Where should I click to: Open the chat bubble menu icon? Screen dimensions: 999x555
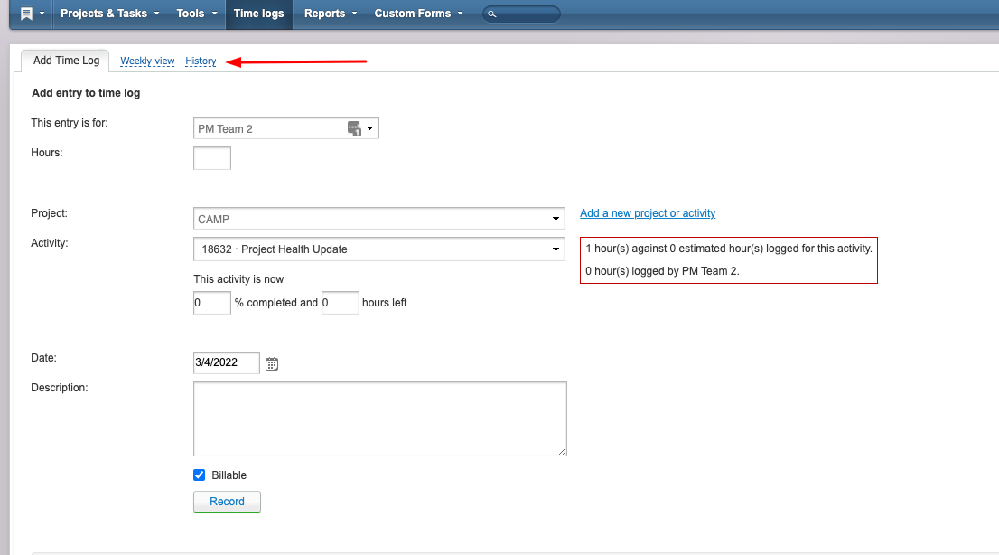pos(27,14)
